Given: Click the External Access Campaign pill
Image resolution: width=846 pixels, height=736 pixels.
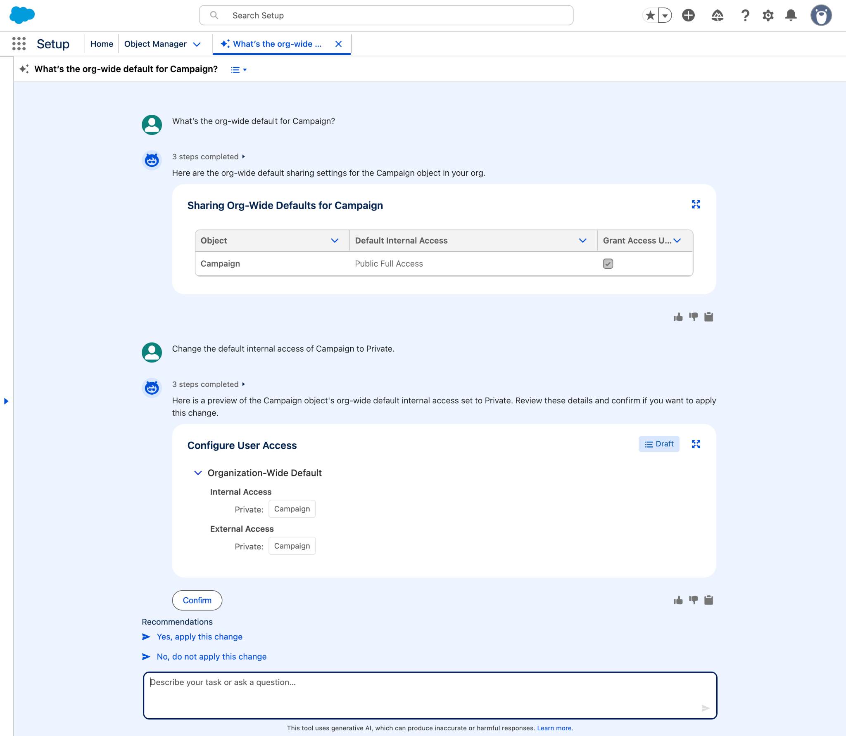Looking at the screenshot, I should pyautogui.click(x=292, y=546).
